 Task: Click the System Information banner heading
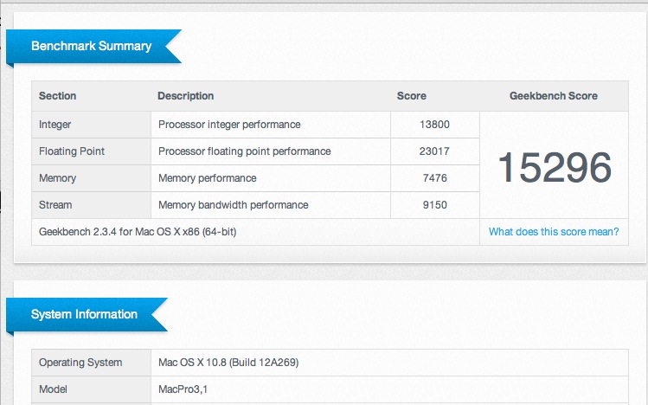(84, 314)
